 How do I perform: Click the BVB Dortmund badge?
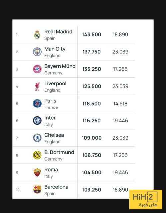pyautogui.click(x=37, y=155)
